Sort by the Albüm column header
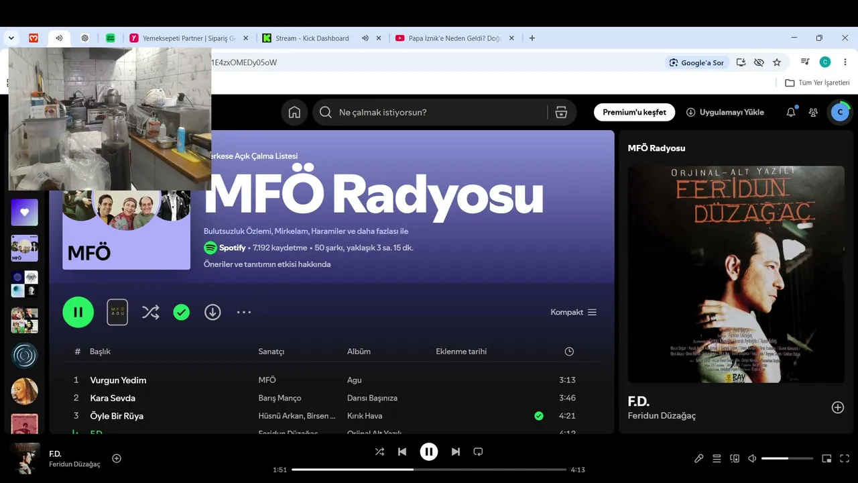This screenshot has height=483, width=858. click(359, 352)
